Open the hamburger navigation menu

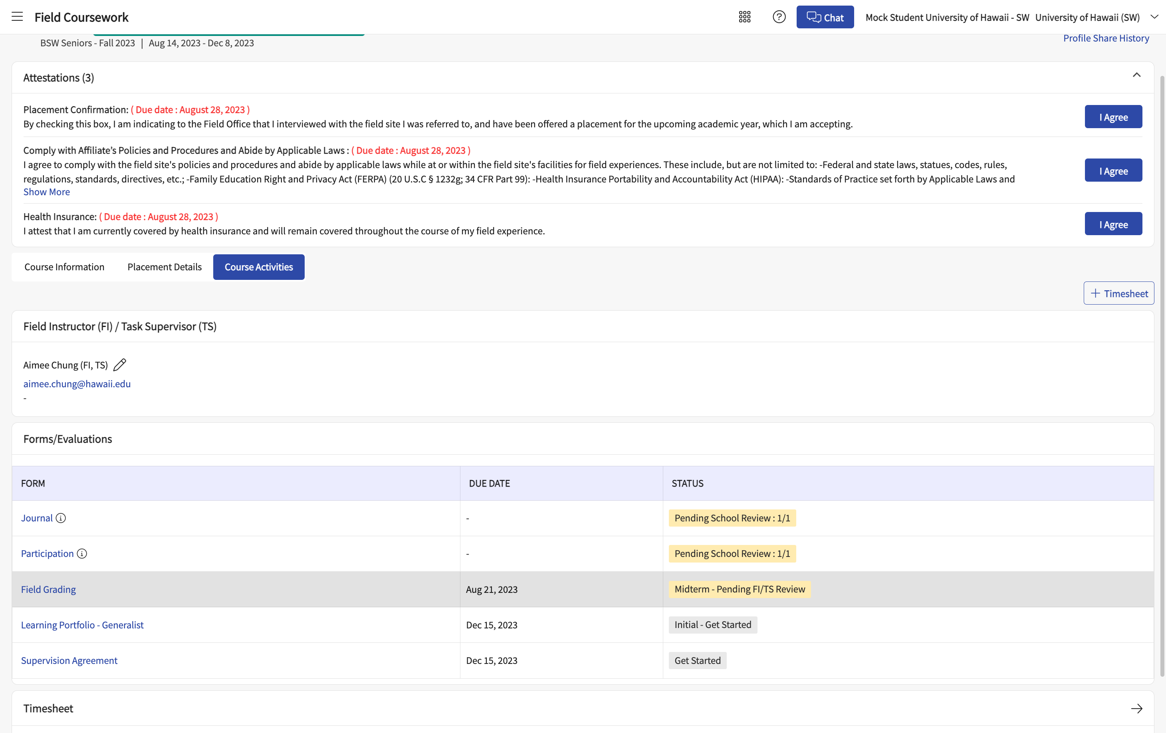(18, 17)
